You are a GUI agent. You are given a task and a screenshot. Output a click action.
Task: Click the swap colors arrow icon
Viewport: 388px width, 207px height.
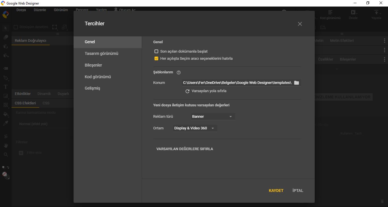pos(8,167)
